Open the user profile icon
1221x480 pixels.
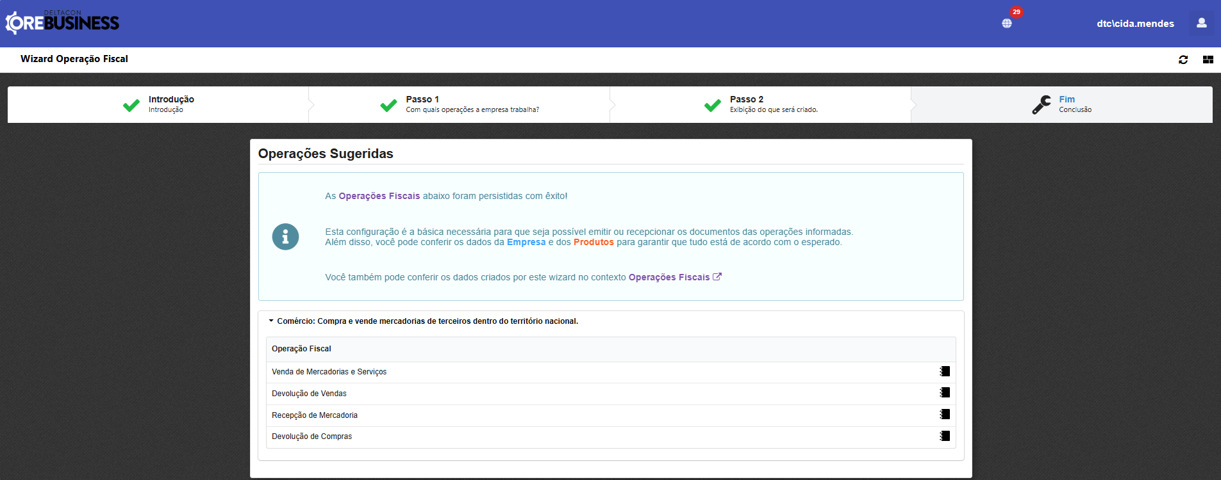1201,23
